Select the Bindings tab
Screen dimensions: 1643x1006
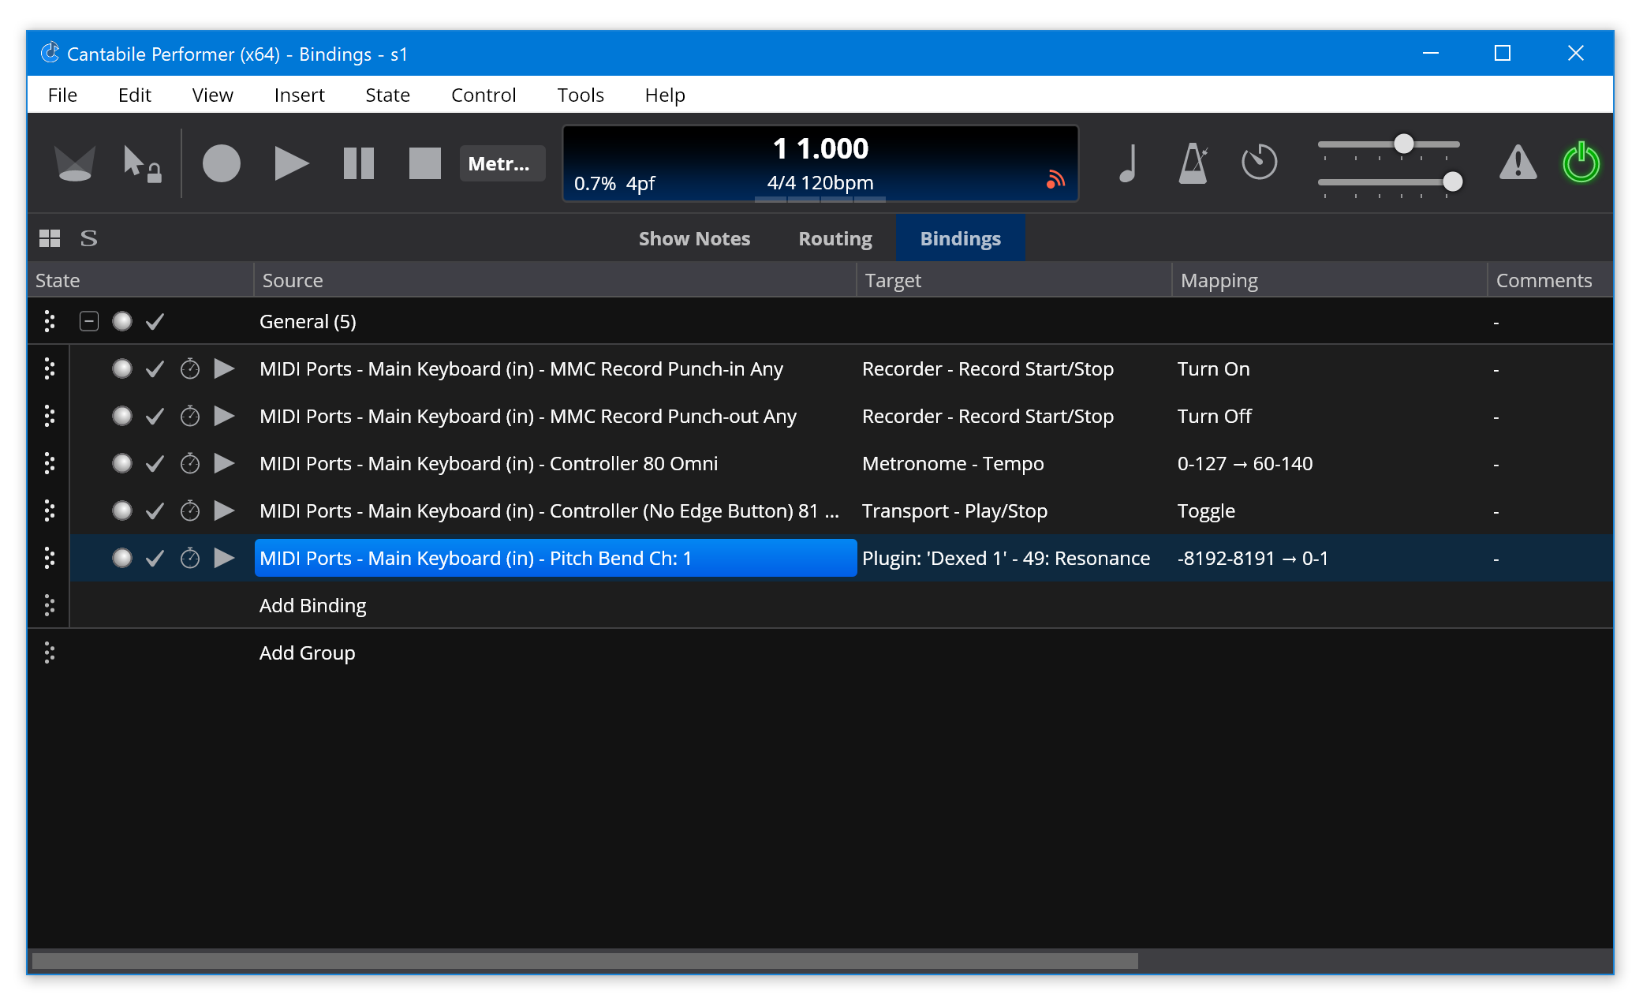[960, 238]
